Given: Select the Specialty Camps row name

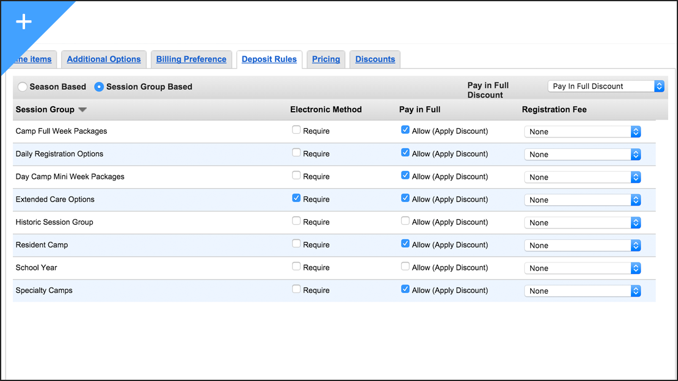Looking at the screenshot, I should point(44,291).
